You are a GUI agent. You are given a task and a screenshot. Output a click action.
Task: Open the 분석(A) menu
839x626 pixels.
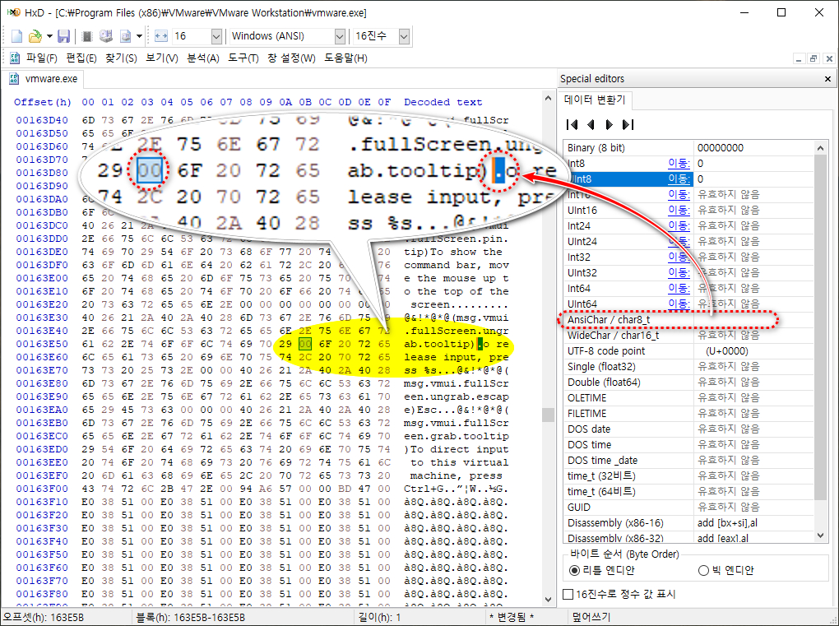(203, 58)
